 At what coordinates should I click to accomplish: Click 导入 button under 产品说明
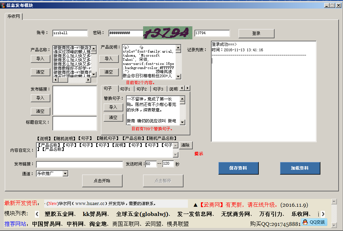pyautogui.click(x=109, y=59)
